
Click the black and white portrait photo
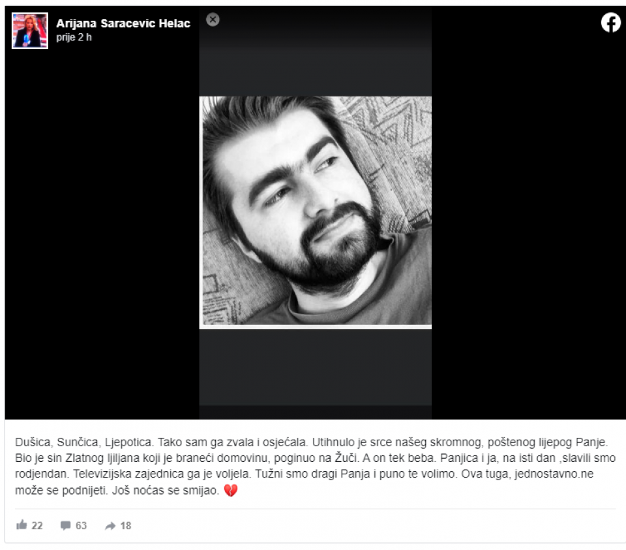(316, 213)
